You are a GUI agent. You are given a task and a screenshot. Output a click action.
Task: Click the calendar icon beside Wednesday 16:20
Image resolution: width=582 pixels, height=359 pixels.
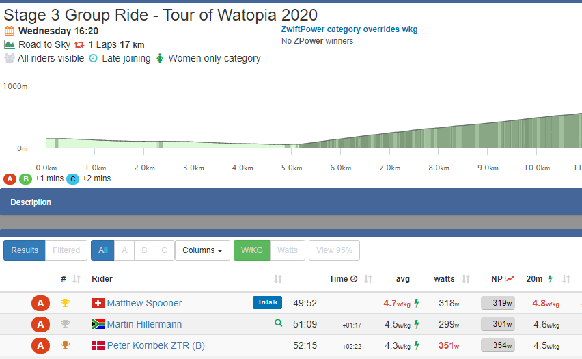coord(10,31)
